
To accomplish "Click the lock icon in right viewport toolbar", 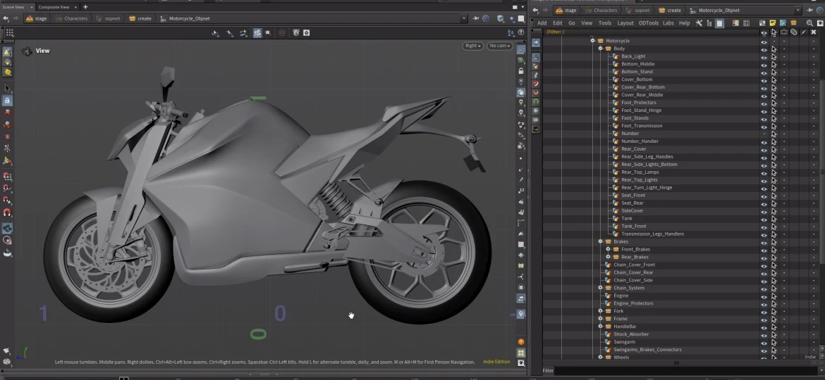I will [521, 71].
